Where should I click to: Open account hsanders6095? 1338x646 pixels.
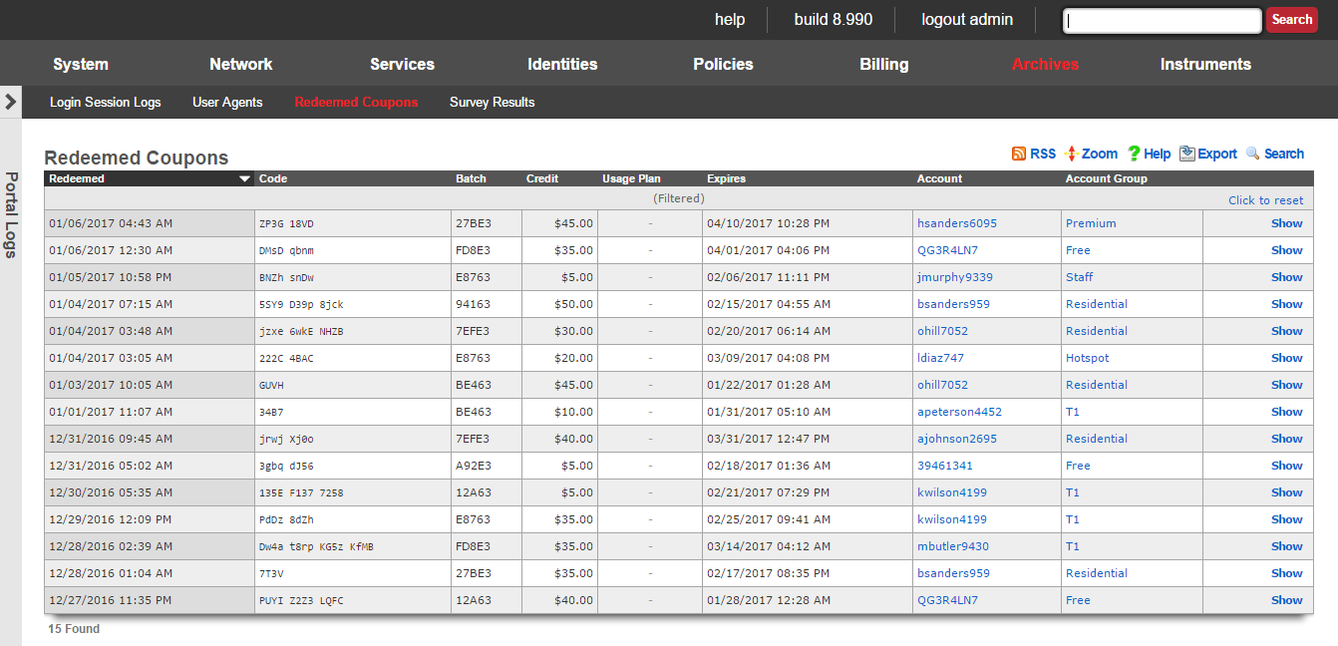coord(956,223)
